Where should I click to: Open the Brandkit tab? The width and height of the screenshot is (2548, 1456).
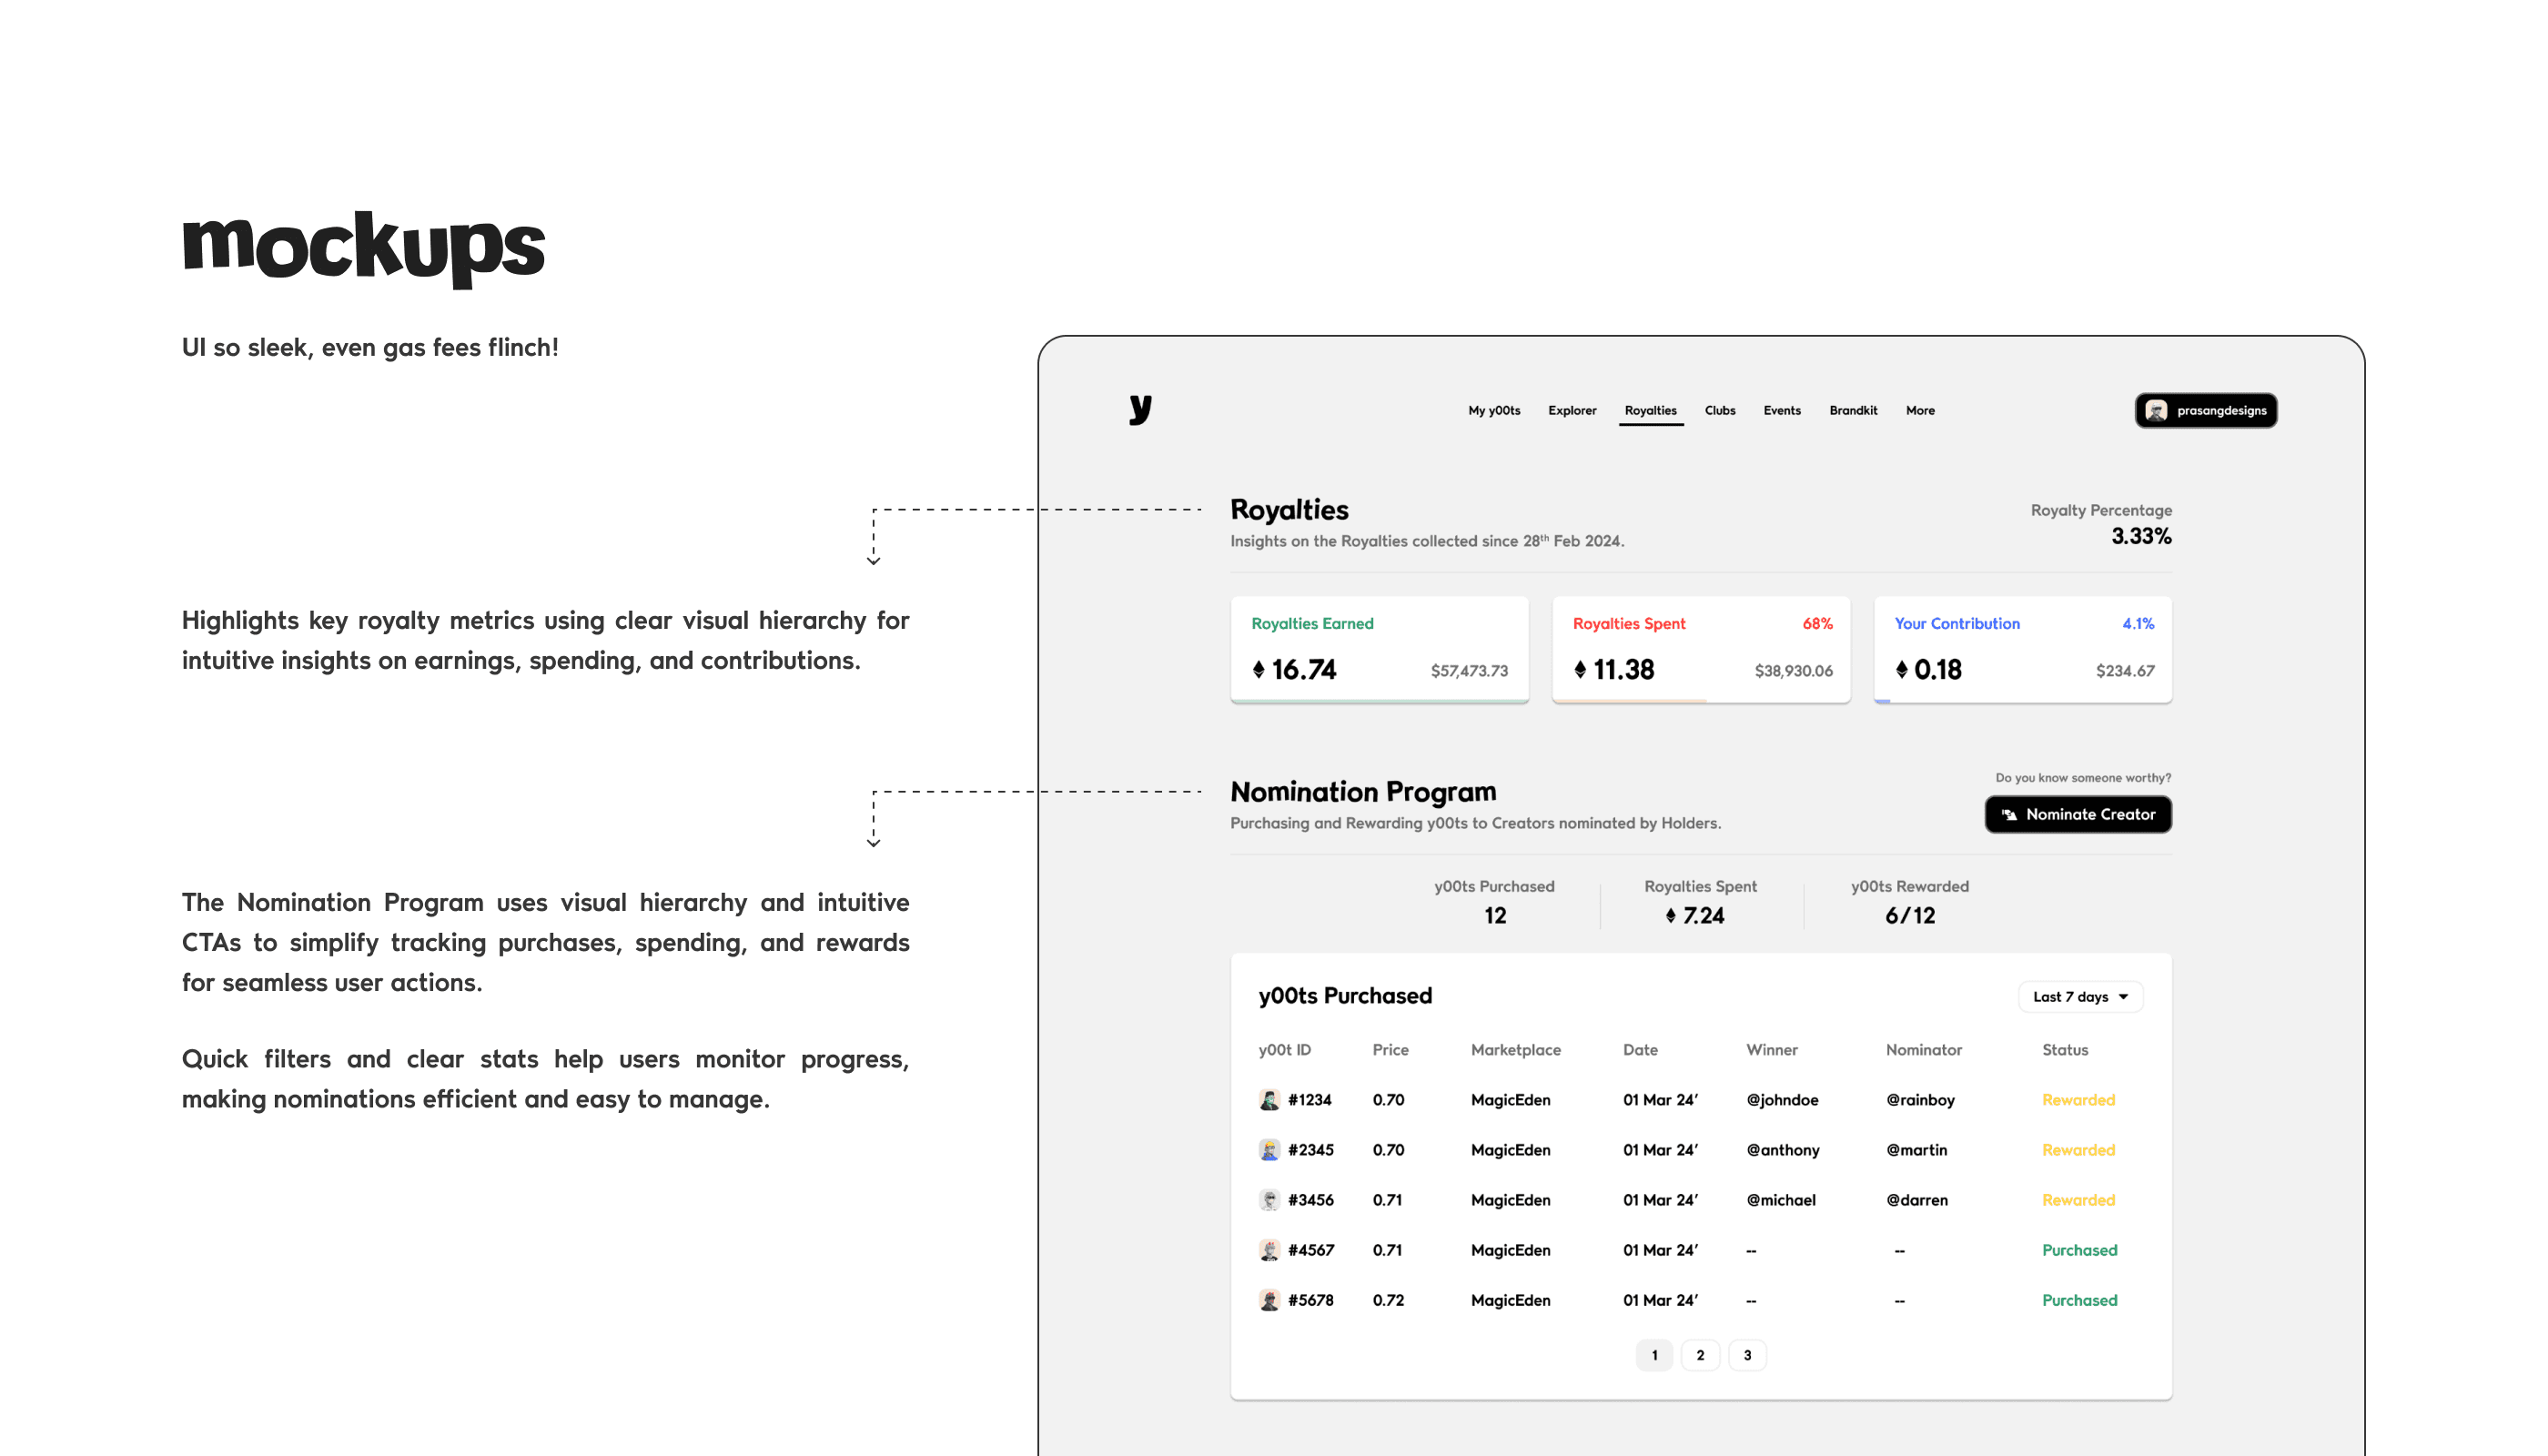[x=1853, y=411]
